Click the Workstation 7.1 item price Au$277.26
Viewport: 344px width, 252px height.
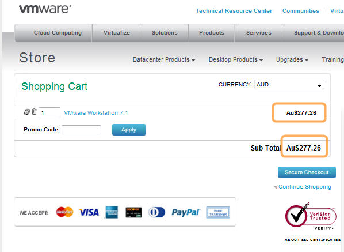(301, 113)
